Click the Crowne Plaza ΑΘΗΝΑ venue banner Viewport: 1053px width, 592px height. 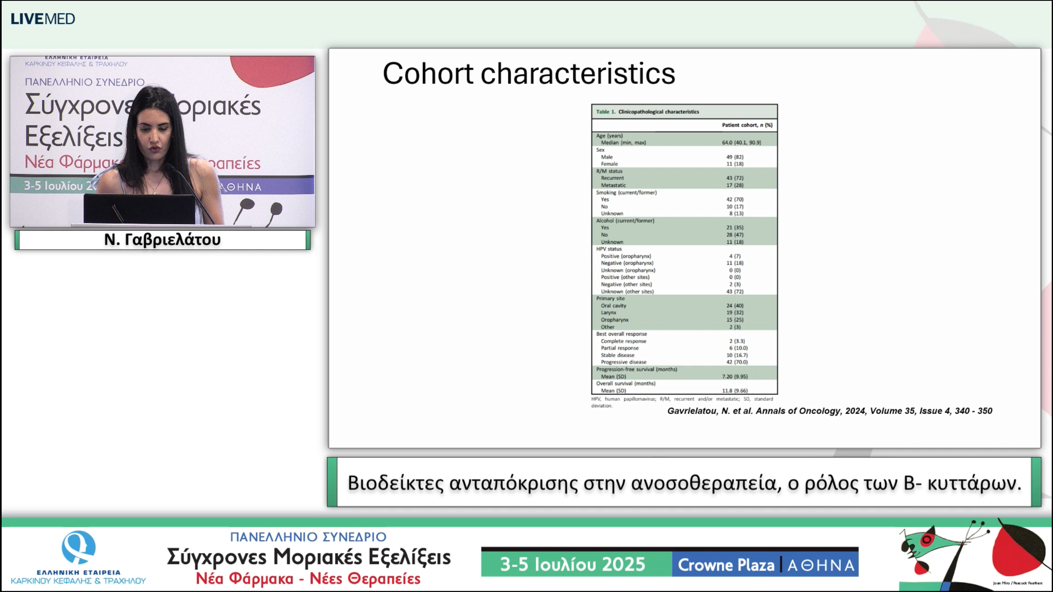point(766,565)
